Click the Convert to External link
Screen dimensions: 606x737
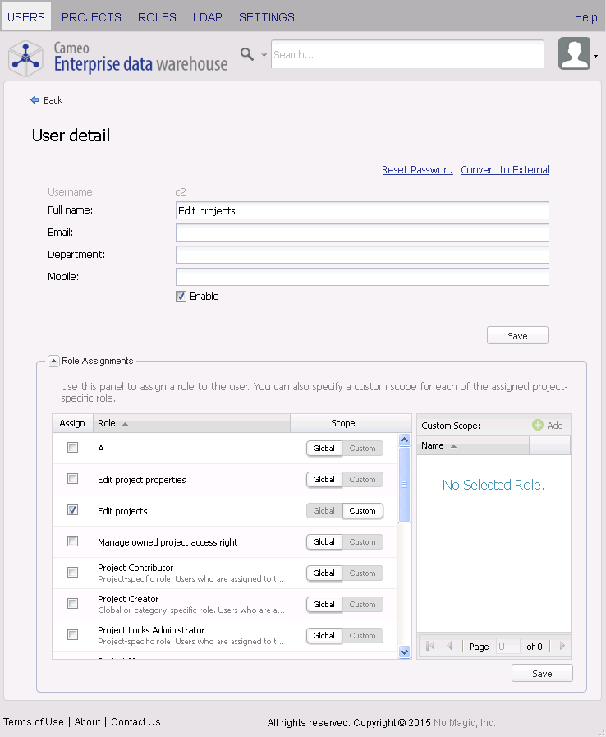505,170
